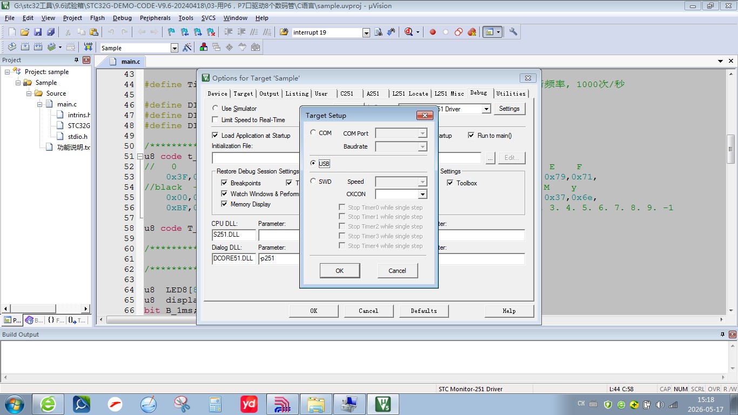738x415 pixels.
Task: Toggle Limit Speed to Real-Time checkbox
Action: click(216, 120)
